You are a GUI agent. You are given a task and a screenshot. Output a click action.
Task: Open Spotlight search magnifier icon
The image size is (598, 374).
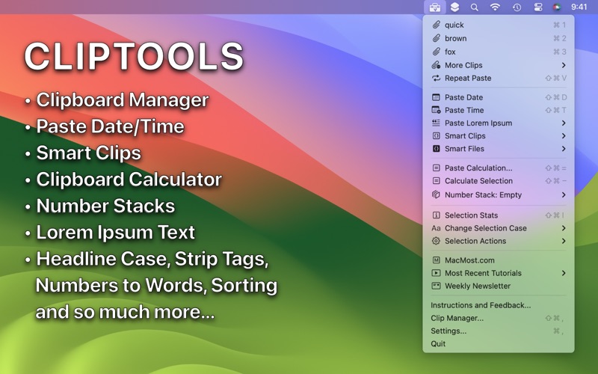[x=474, y=7]
